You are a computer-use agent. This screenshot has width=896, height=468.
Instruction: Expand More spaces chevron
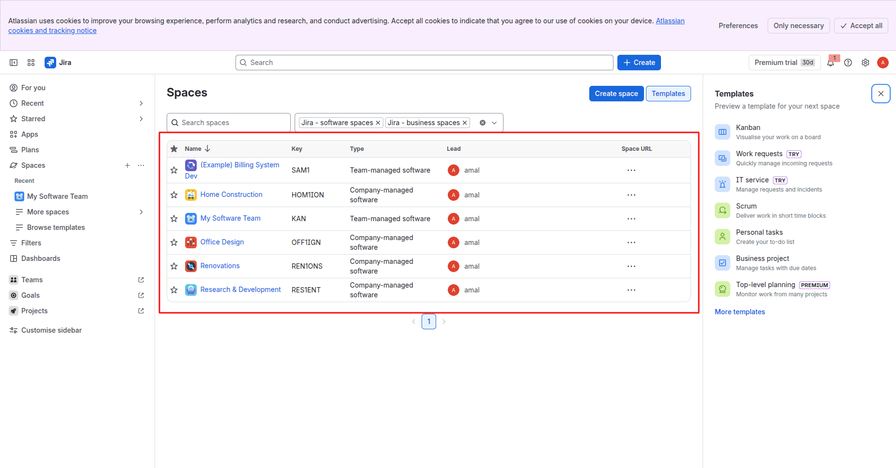tap(141, 212)
